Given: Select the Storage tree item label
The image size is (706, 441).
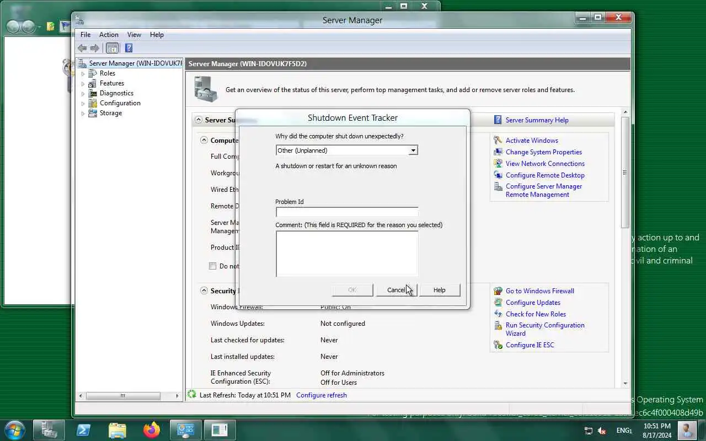Looking at the screenshot, I should [x=111, y=113].
